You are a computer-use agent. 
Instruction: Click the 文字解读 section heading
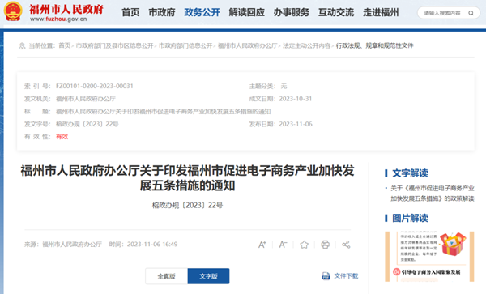coord(410,173)
